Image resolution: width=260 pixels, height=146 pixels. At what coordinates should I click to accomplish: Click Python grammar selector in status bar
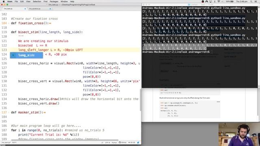coord(114,142)
